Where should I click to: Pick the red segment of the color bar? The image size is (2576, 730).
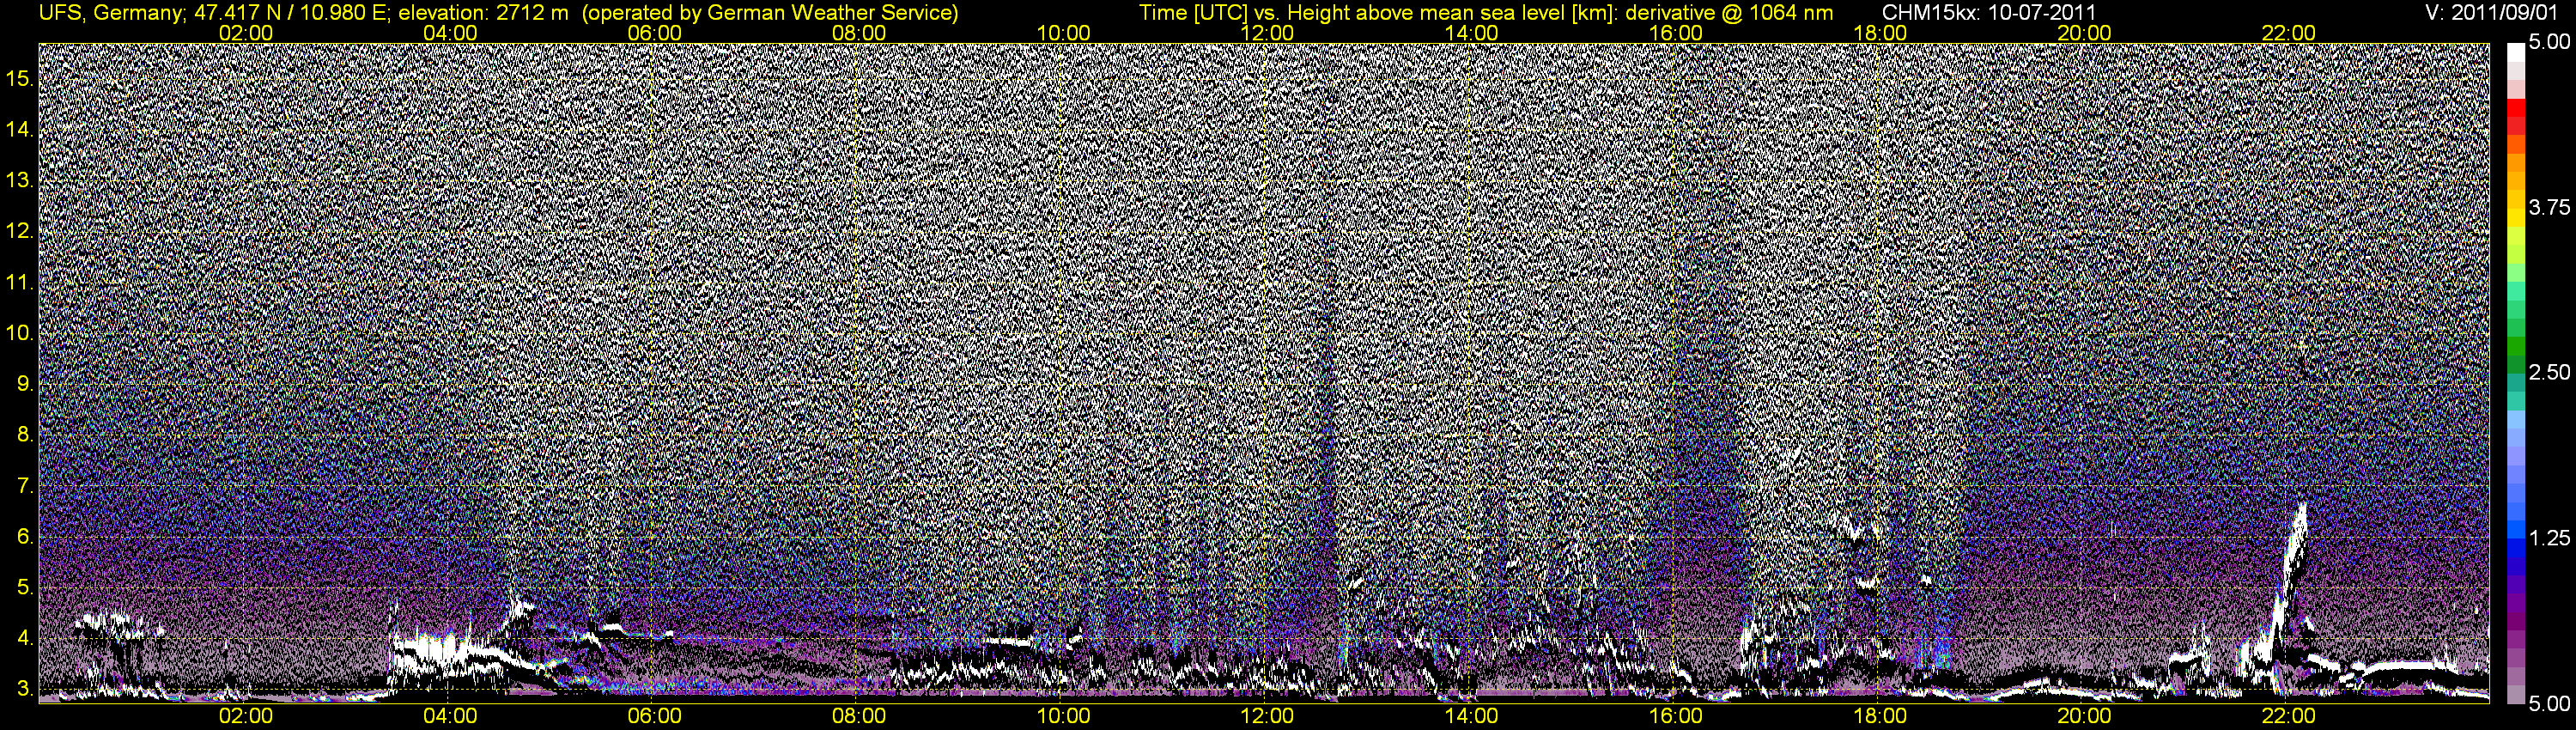pyautogui.click(x=2516, y=109)
